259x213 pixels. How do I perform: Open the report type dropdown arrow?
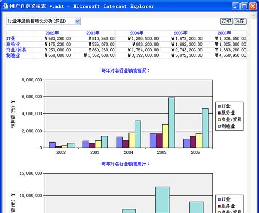(x=77, y=21)
